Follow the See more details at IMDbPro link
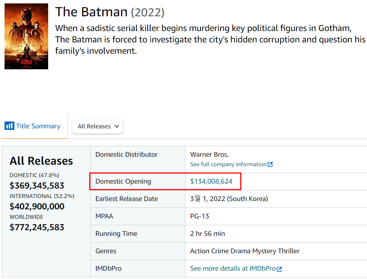 (x=233, y=268)
